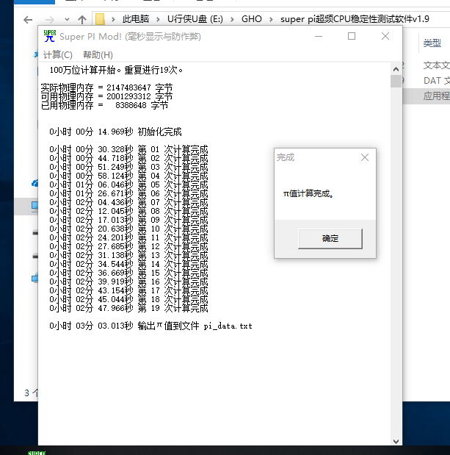This screenshot has height=455, width=450.
Task: Click the Super PI taskbar icon
Action: point(37,452)
